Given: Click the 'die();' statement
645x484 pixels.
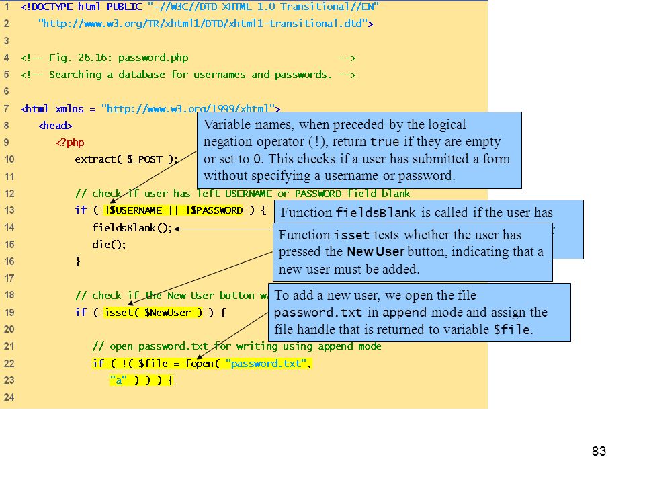Looking at the screenshot, I should point(109,245).
